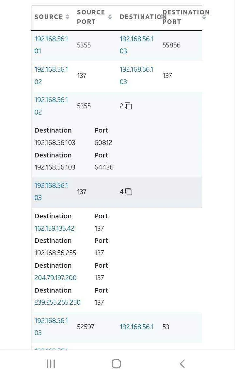235x377 pixels.
Task: Sort by Destination Port column arrows
Action: point(204,17)
